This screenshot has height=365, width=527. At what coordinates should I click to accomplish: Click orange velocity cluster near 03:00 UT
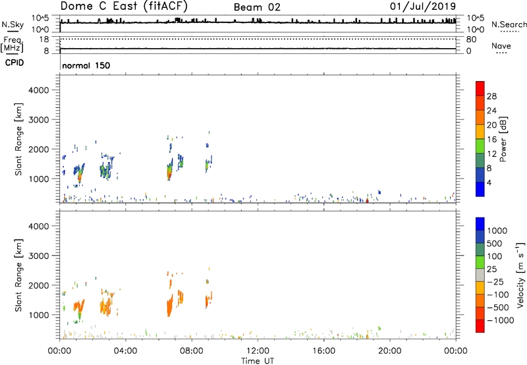106,304
